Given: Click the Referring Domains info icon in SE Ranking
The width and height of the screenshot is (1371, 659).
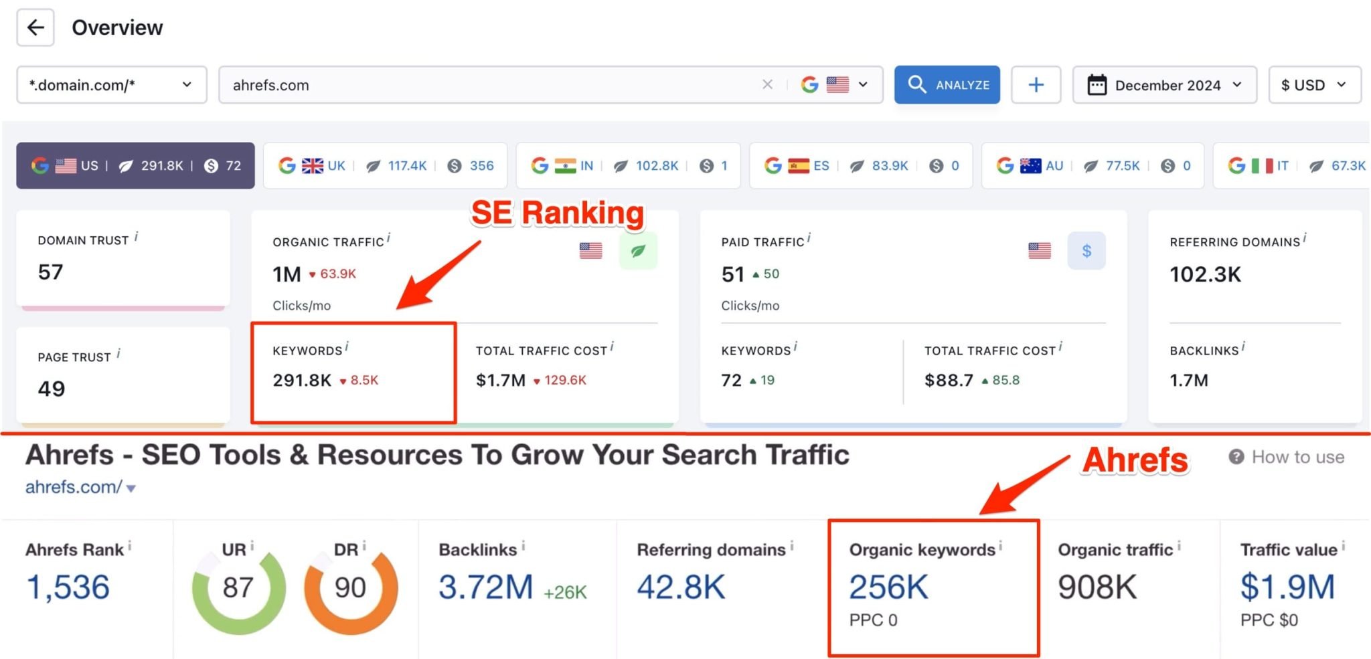Looking at the screenshot, I should 1305,238.
